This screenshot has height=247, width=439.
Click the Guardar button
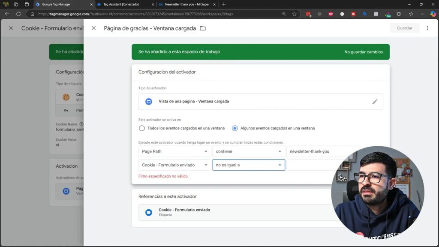coord(405,28)
